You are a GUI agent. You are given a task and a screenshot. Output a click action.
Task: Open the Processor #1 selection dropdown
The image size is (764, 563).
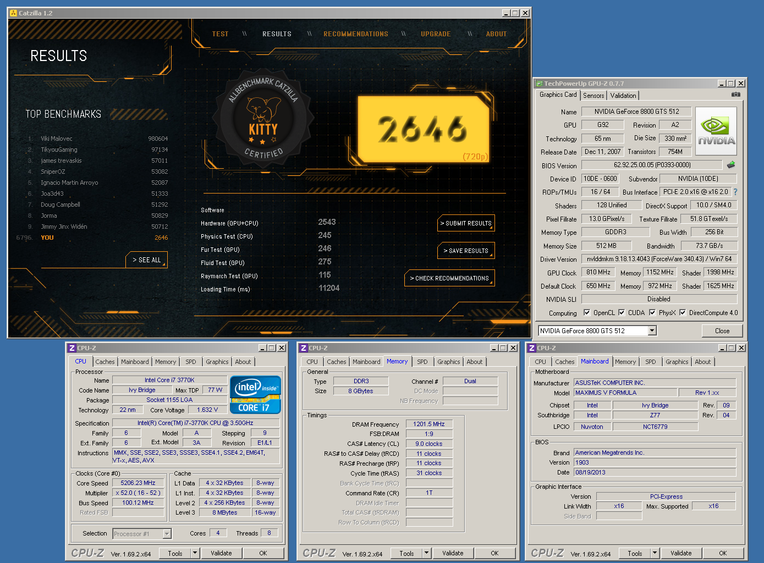(167, 533)
